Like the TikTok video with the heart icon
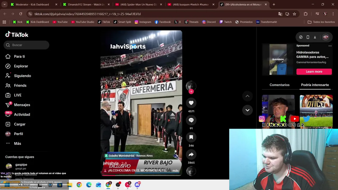Viewport: 338px width, 190px height. pyautogui.click(x=191, y=103)
